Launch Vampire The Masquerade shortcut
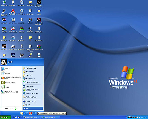 (x=39, y=21)
